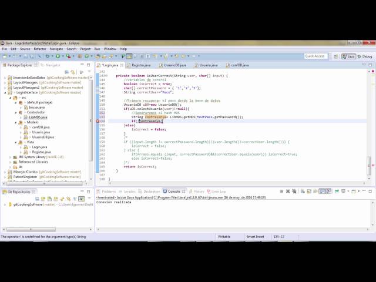Click the error marker on line 154
376x282 pixels.
pyautogui.click(x=98, y=121)
